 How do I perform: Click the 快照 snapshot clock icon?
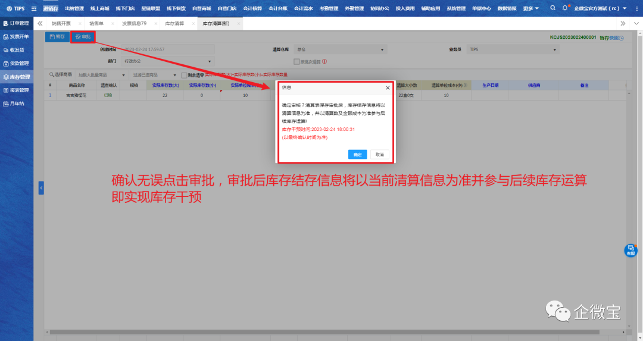click(x=622, y=37)
